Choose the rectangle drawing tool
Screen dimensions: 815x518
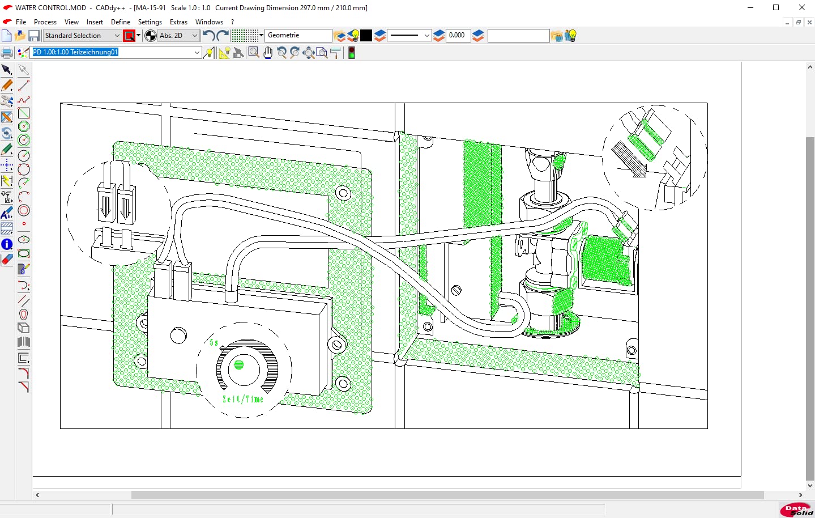(23, 113)
